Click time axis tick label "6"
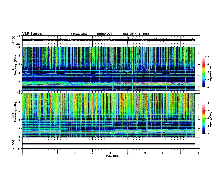The height and width of the screenshot is (172, 223). pos(128,153)
